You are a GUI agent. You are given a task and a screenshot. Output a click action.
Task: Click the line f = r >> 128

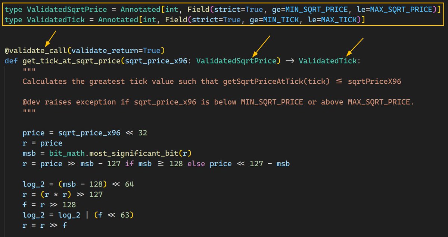(x=49, y=205)
